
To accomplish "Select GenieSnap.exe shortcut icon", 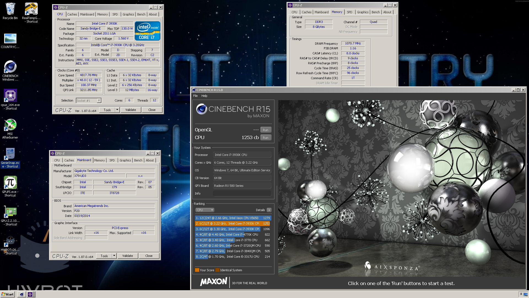I will click(x=10, y=158).
